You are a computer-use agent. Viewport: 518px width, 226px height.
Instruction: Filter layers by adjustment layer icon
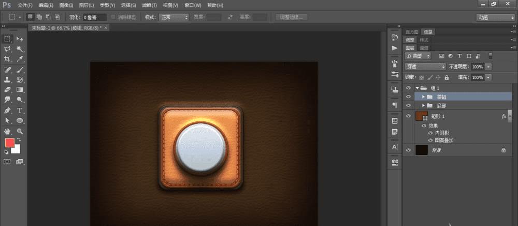[x=450, y=56]
